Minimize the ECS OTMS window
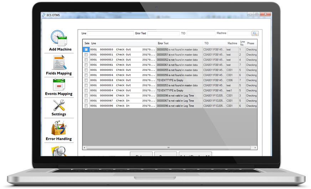The width and height of the screenshot is (311, 189). pos(250,14)
